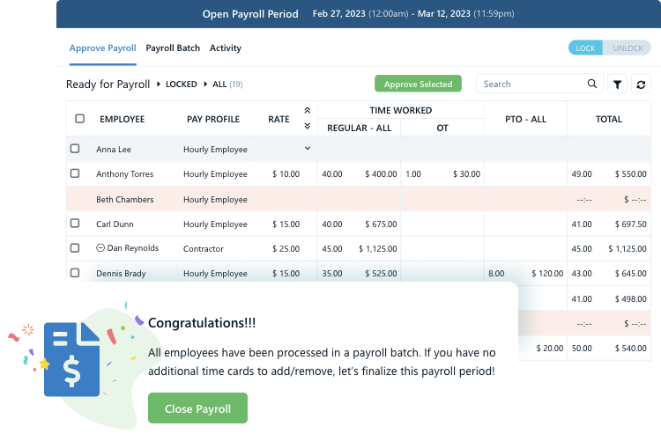This screenshot has width=661, height=441.
Task: Open the ALL breadcrumb filter dropdown
Action: (219, 85)
